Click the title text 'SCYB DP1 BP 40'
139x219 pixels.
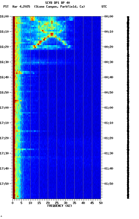pos(57,3)
